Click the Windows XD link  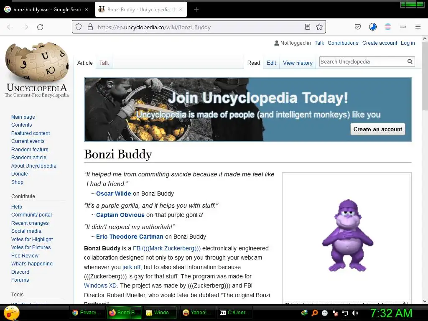100,285
